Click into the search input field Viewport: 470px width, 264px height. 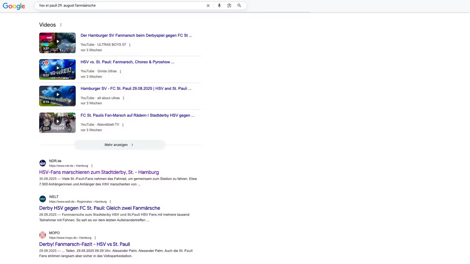(119, 6)
